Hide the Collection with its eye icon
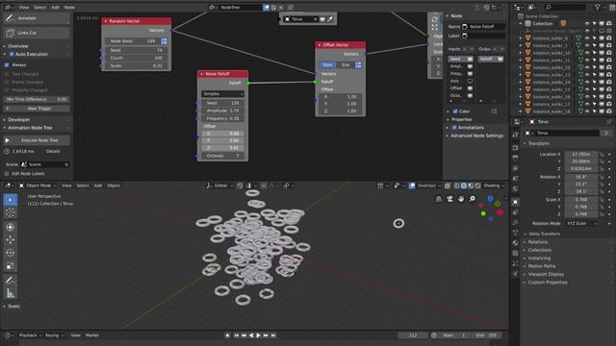The width and height of the screenshot is (616, 346). tap(587, 23)
